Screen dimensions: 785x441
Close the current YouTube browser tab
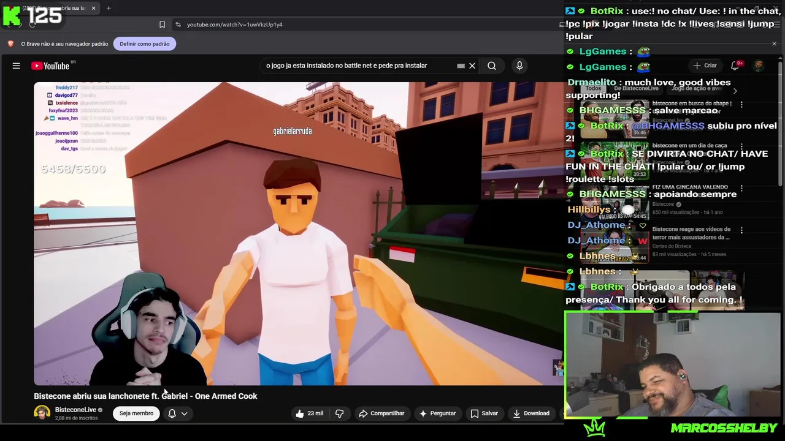coord(93,8)
